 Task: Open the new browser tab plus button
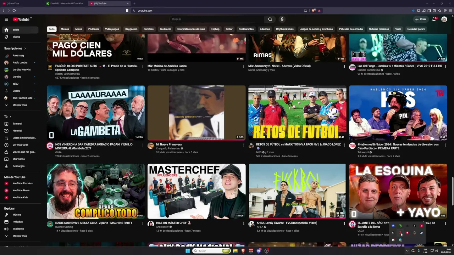pos(134,4)
